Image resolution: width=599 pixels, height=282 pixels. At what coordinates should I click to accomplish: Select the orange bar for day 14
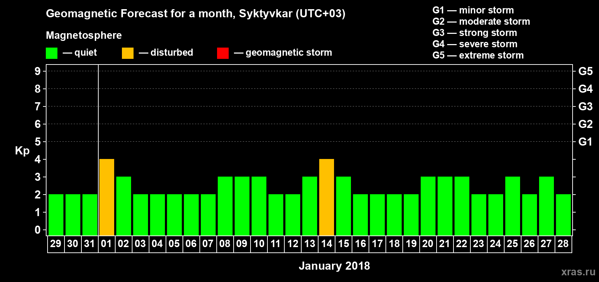click(327, 197)
